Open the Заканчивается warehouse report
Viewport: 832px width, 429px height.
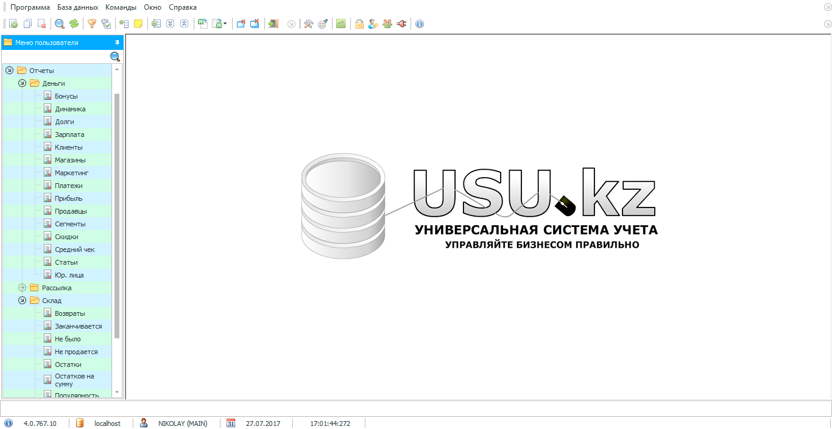(x=78, y=326)
